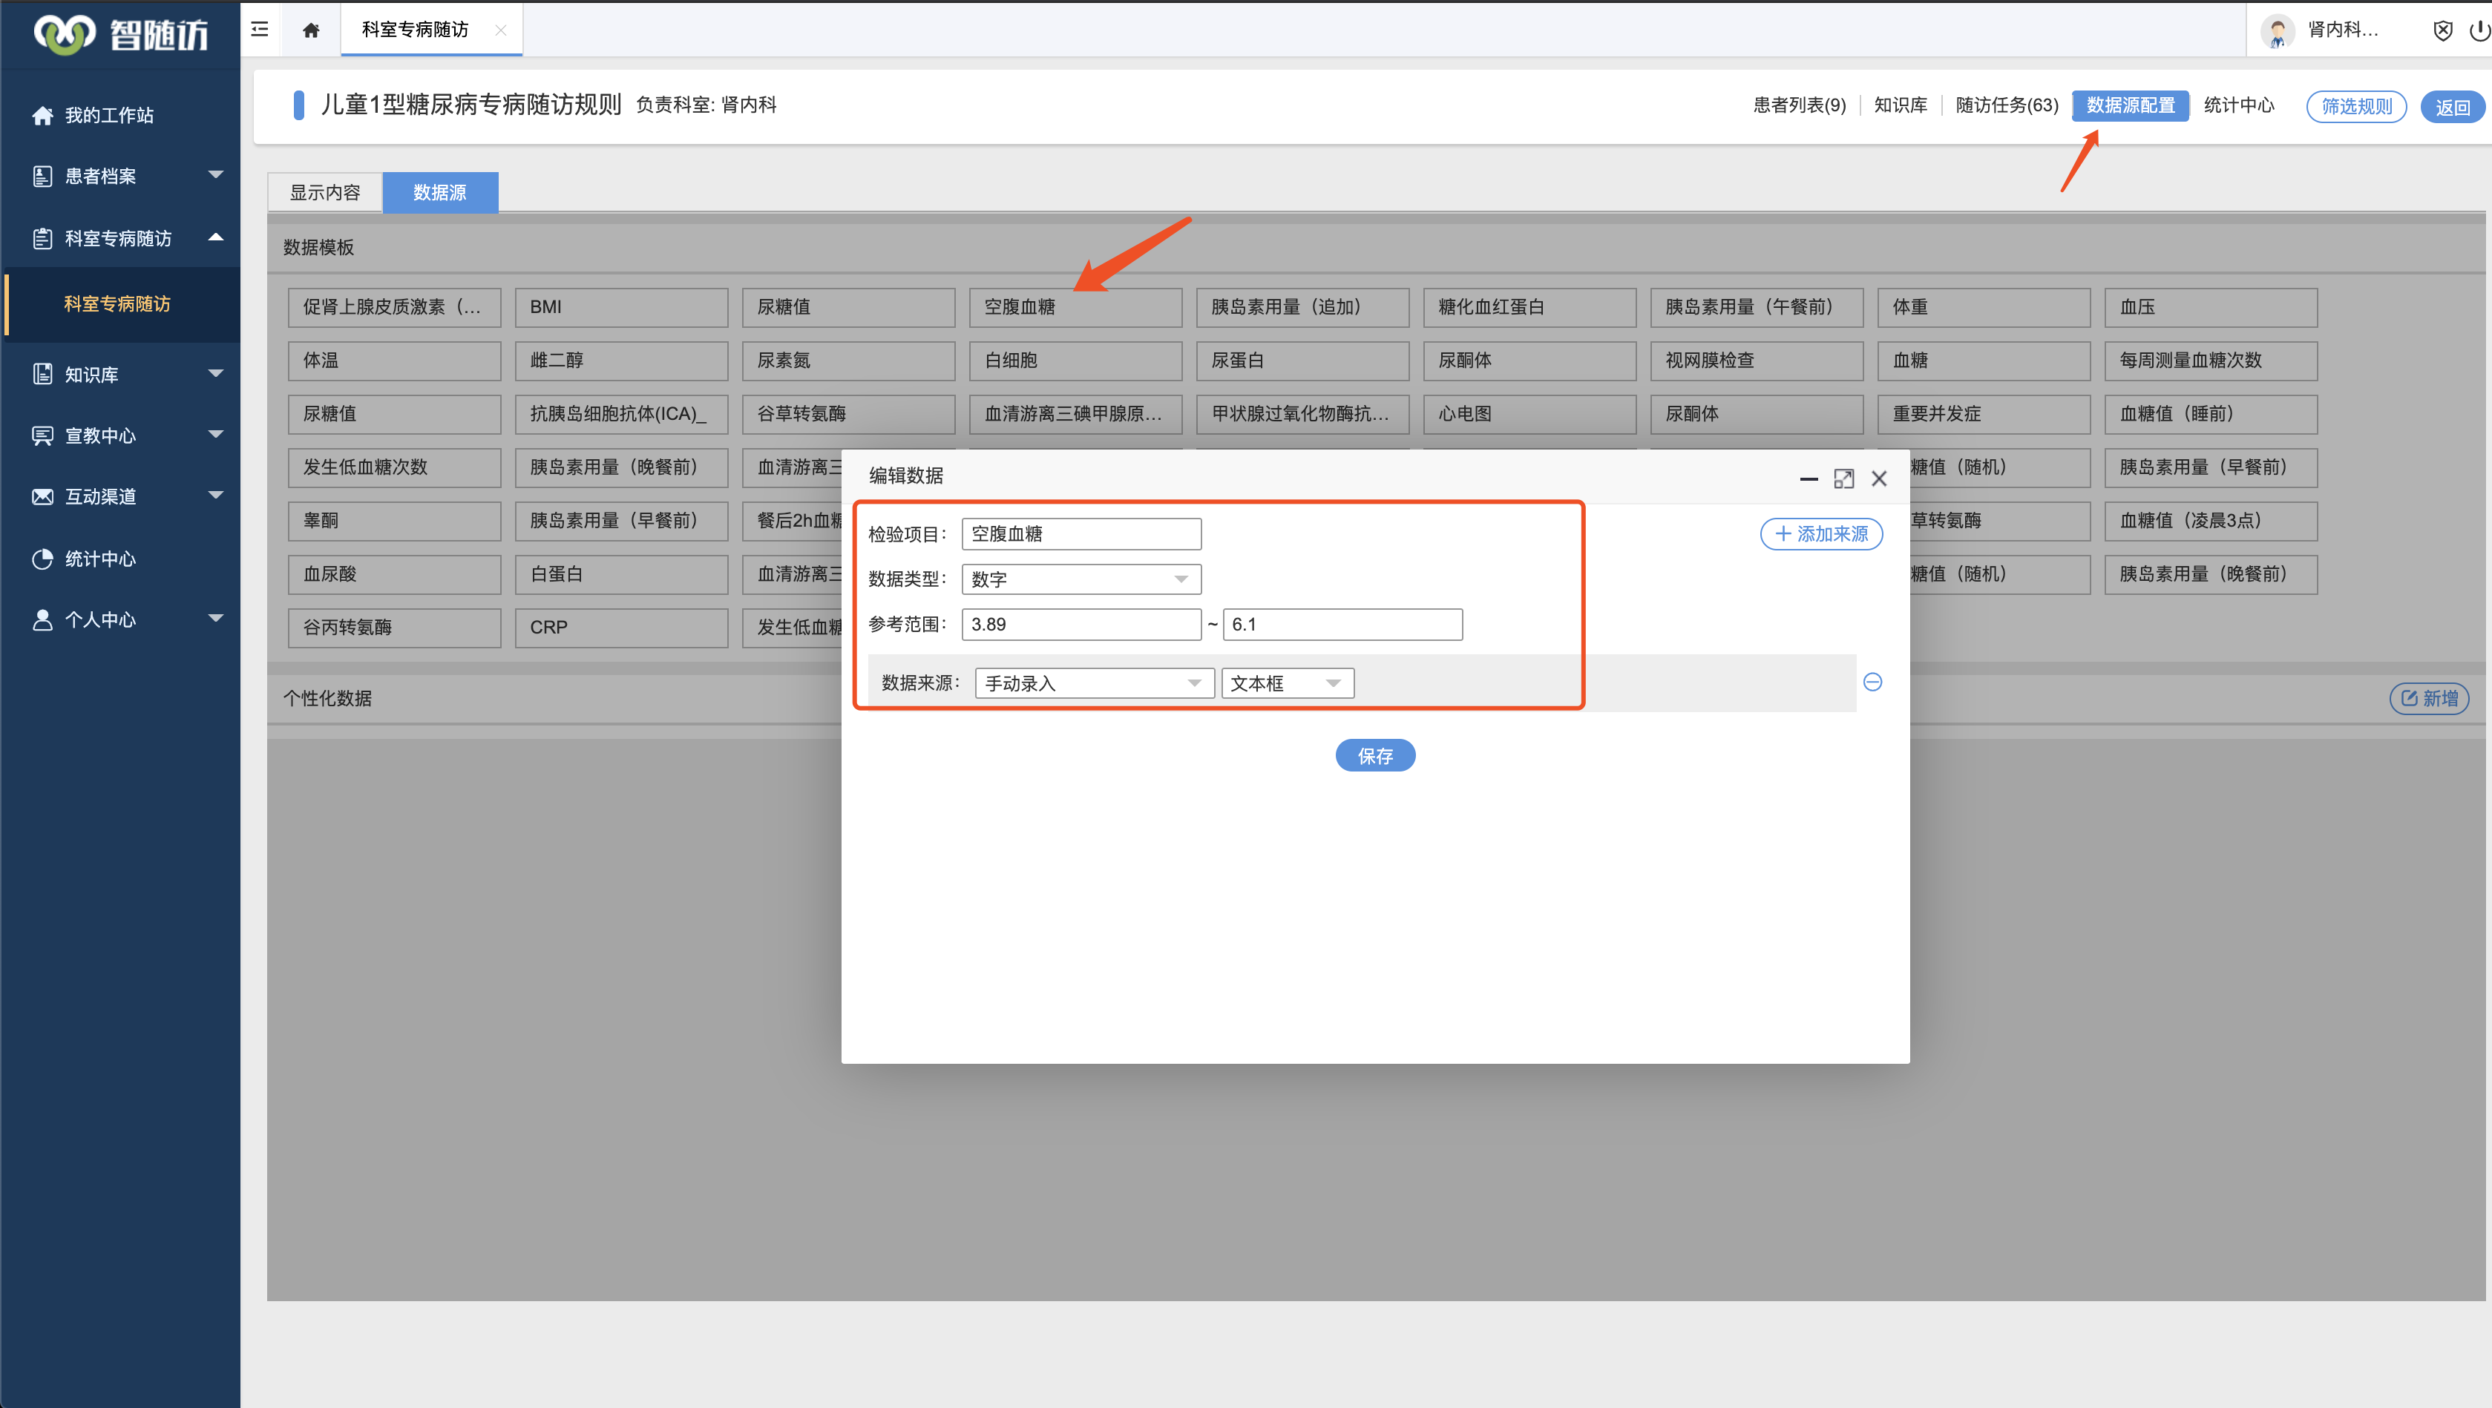Click 知识库 sidebar document icon
Screen dimensions: 2492x1408
(x=42, y=374)
